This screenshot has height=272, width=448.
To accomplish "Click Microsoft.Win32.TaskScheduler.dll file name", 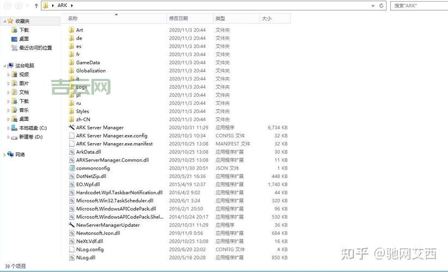I will pyautogui.click(x=115, y=201).
